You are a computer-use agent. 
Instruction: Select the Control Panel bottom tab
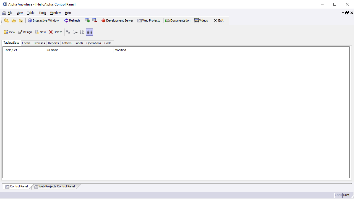pos(17,187)
